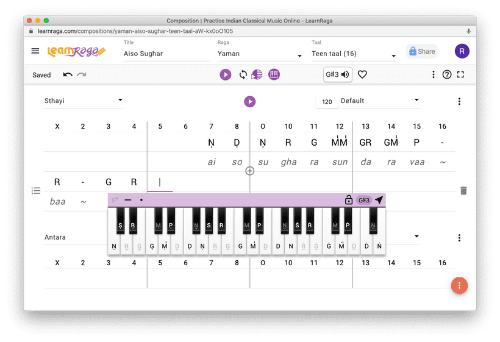Viewport: 500px width, 342px height.
Task: Click the plus circle to insert beat
Action: tap(249, 171)
